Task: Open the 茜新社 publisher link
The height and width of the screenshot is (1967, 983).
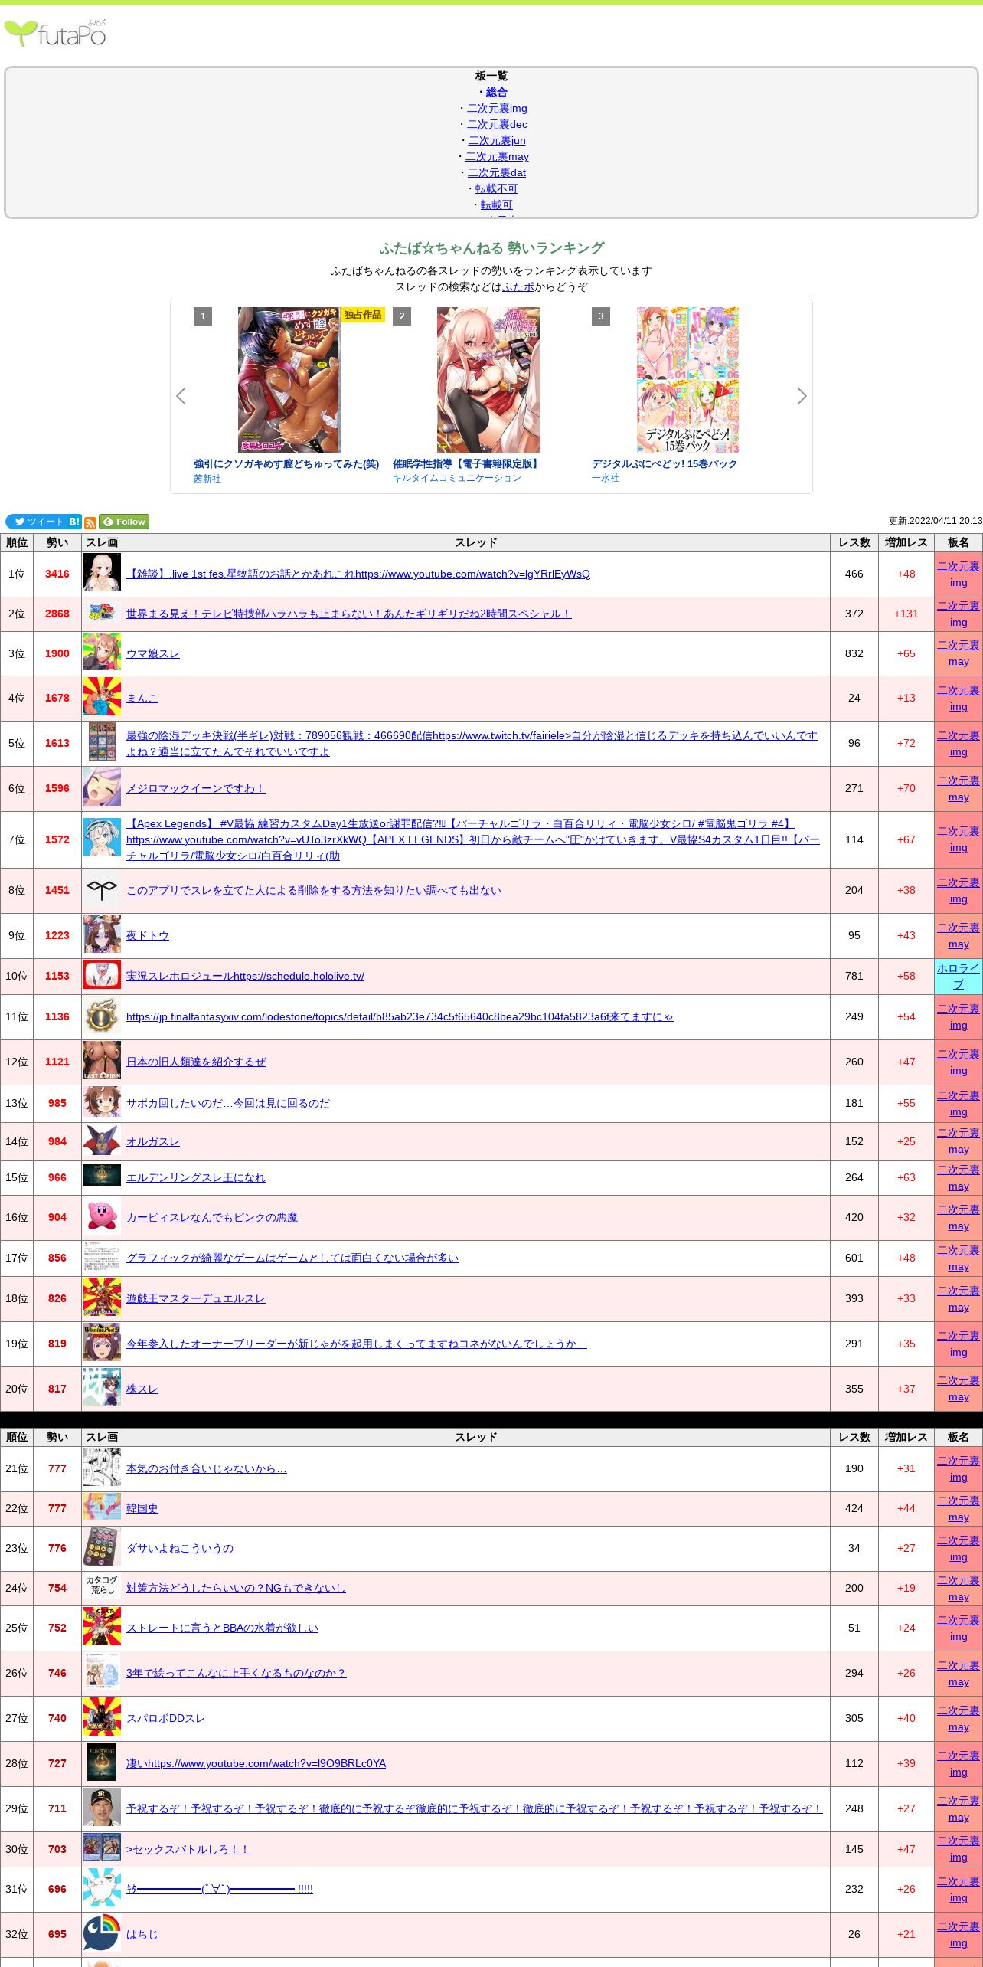Action: point(207,479)
